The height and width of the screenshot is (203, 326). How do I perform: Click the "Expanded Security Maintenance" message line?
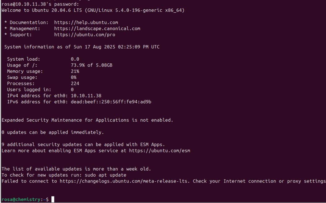[87, 120]
